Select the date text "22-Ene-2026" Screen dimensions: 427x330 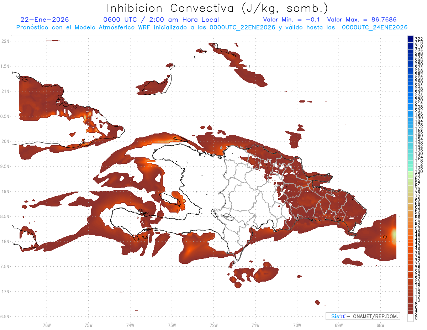coord(45,20)
